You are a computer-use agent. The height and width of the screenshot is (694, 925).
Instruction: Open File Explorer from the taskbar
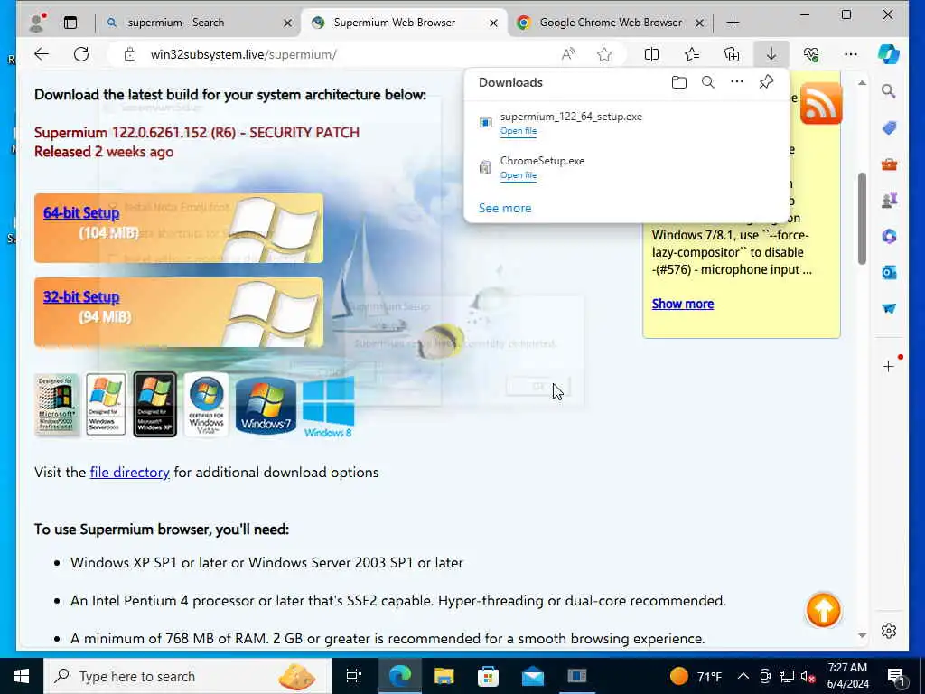pos(444,676)
